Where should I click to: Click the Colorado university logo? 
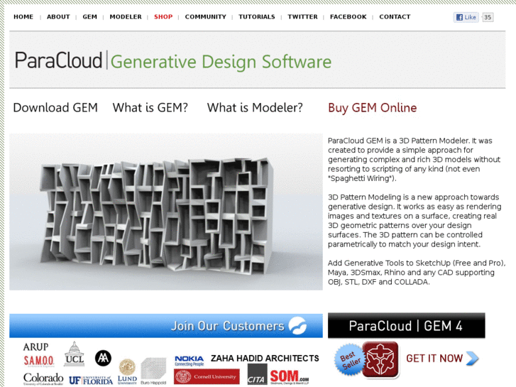tap(43, 379)
